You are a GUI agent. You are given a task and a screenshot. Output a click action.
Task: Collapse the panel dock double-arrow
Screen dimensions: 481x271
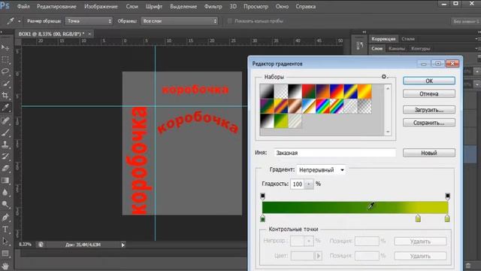point(364,32)
